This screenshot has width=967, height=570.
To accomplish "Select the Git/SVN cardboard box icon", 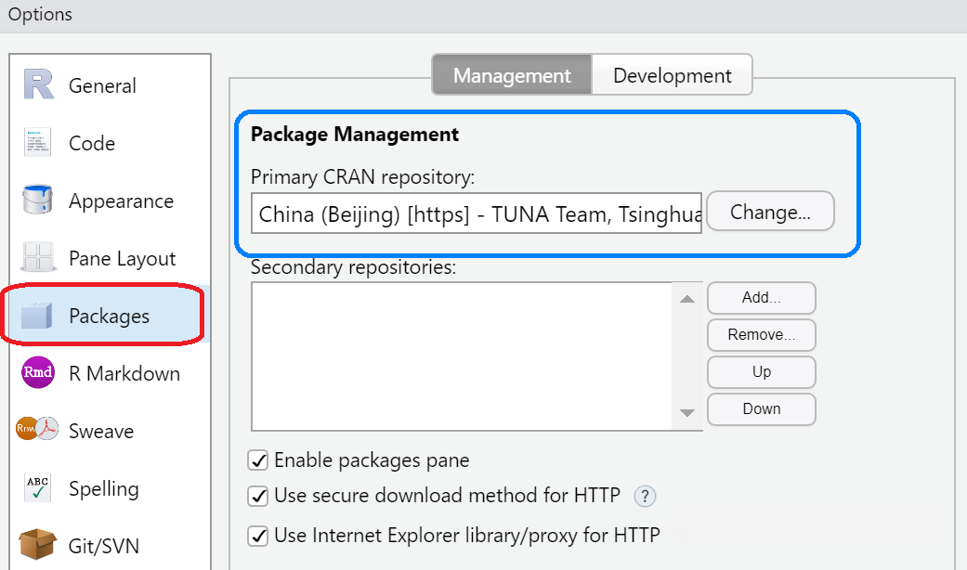I will 38,545.
